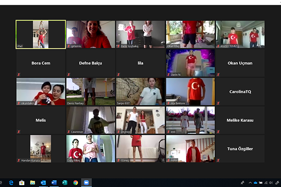Switch to Outlook in the taskbar
Image resolution: width=281 pixels, height=187 pixels.
[43, 183]
